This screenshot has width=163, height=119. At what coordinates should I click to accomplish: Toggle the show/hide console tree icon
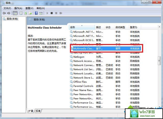tap(15, 13)
